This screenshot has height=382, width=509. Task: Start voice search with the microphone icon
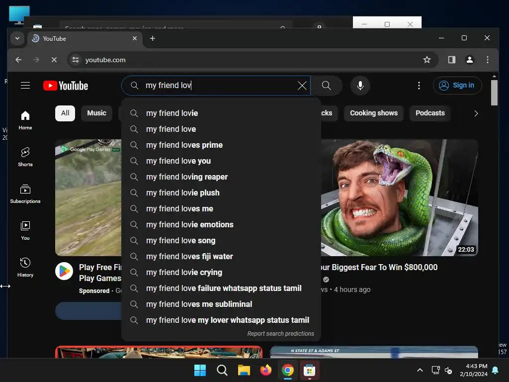pos(360,86)
